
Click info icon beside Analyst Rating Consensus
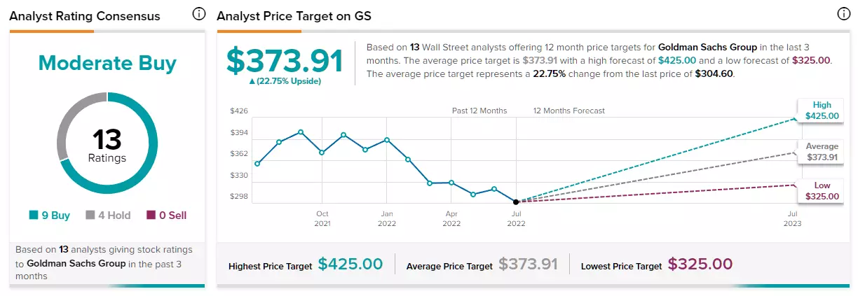coord(199,14)
